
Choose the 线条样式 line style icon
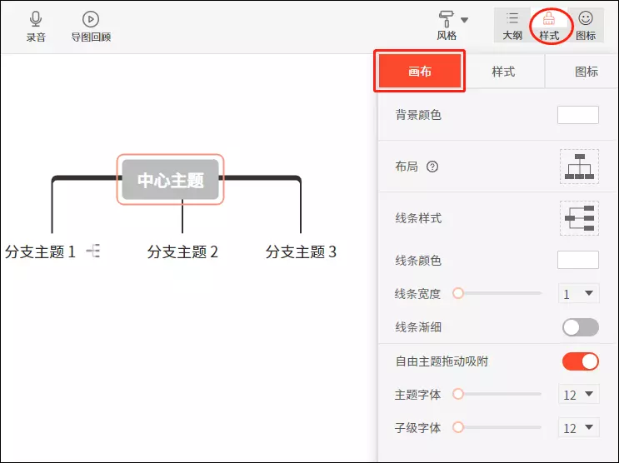click(578, 218)
